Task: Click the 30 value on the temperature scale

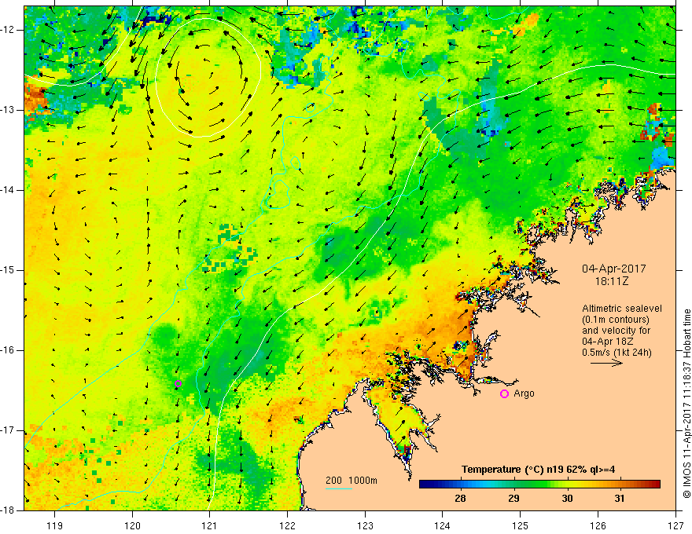Action: [567, 499]
